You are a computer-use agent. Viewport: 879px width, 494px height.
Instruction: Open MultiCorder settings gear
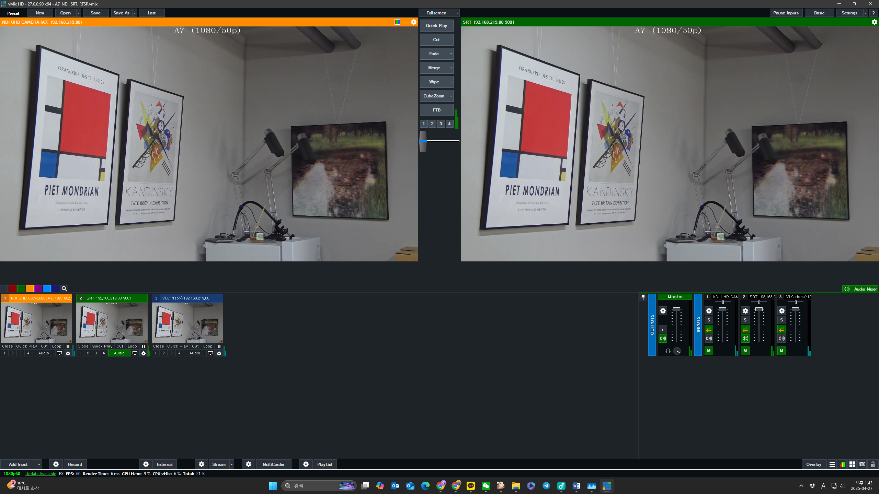(x=249, y=464)
